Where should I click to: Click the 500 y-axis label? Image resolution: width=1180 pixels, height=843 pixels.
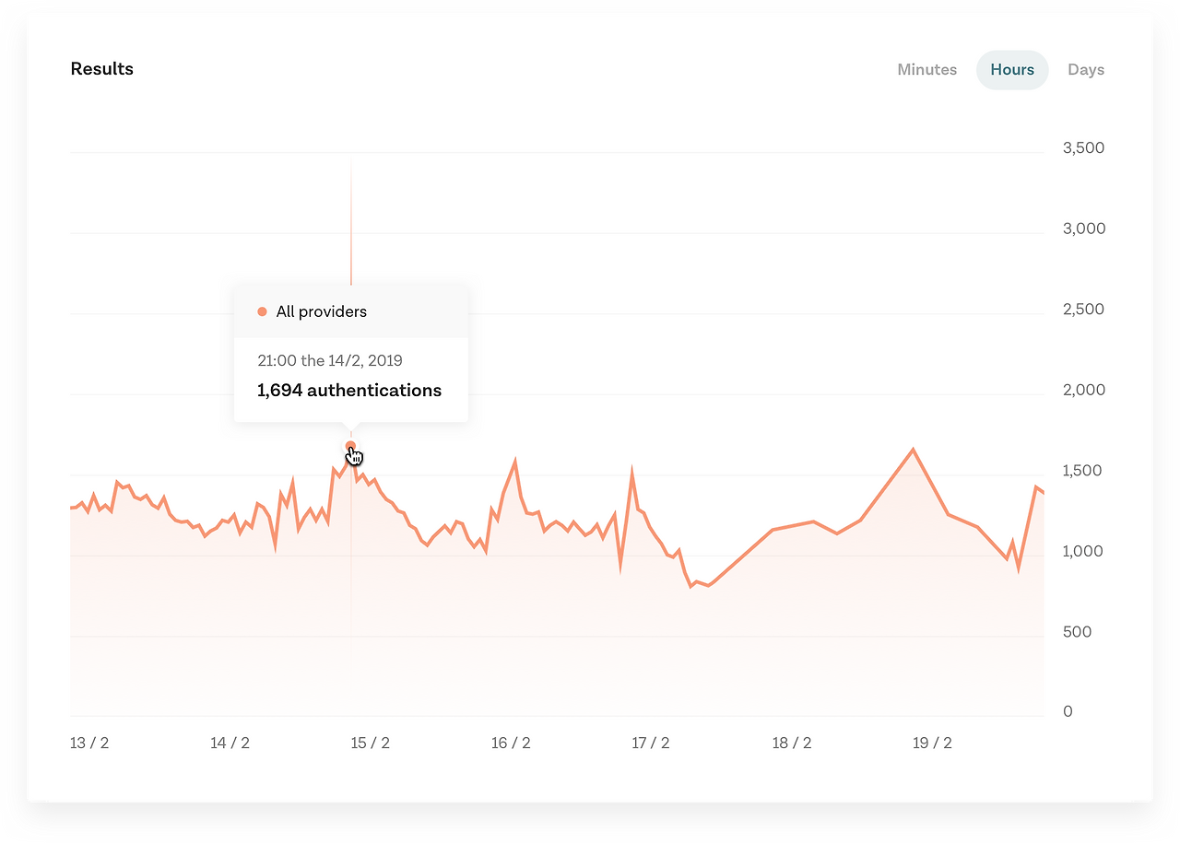tap(1078, 632)
